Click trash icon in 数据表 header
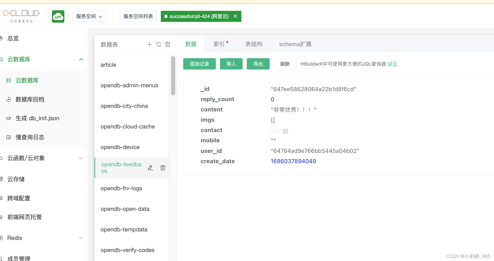The image size is (494, 261). pyautogui.click(x=168, y=45)
